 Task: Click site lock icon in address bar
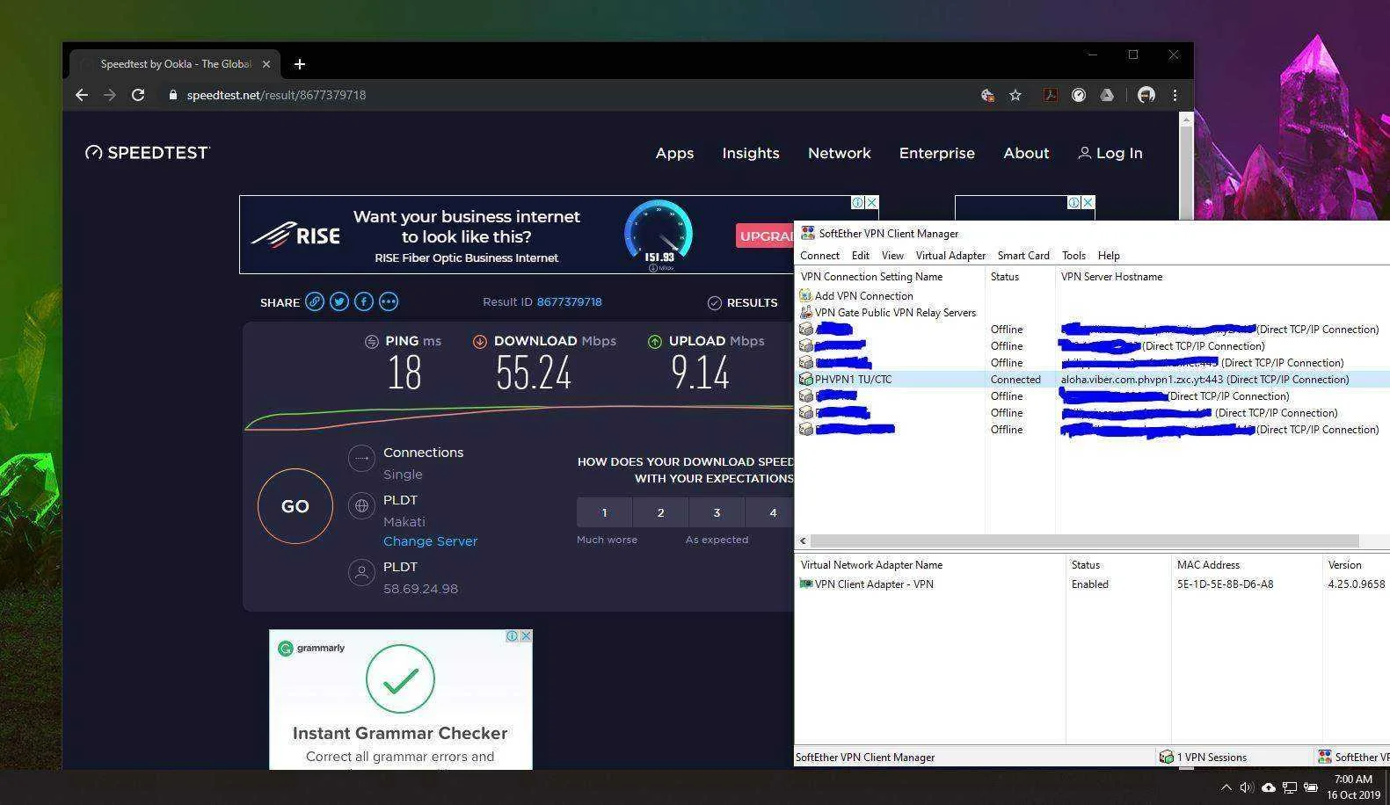(x=173, y=95)
